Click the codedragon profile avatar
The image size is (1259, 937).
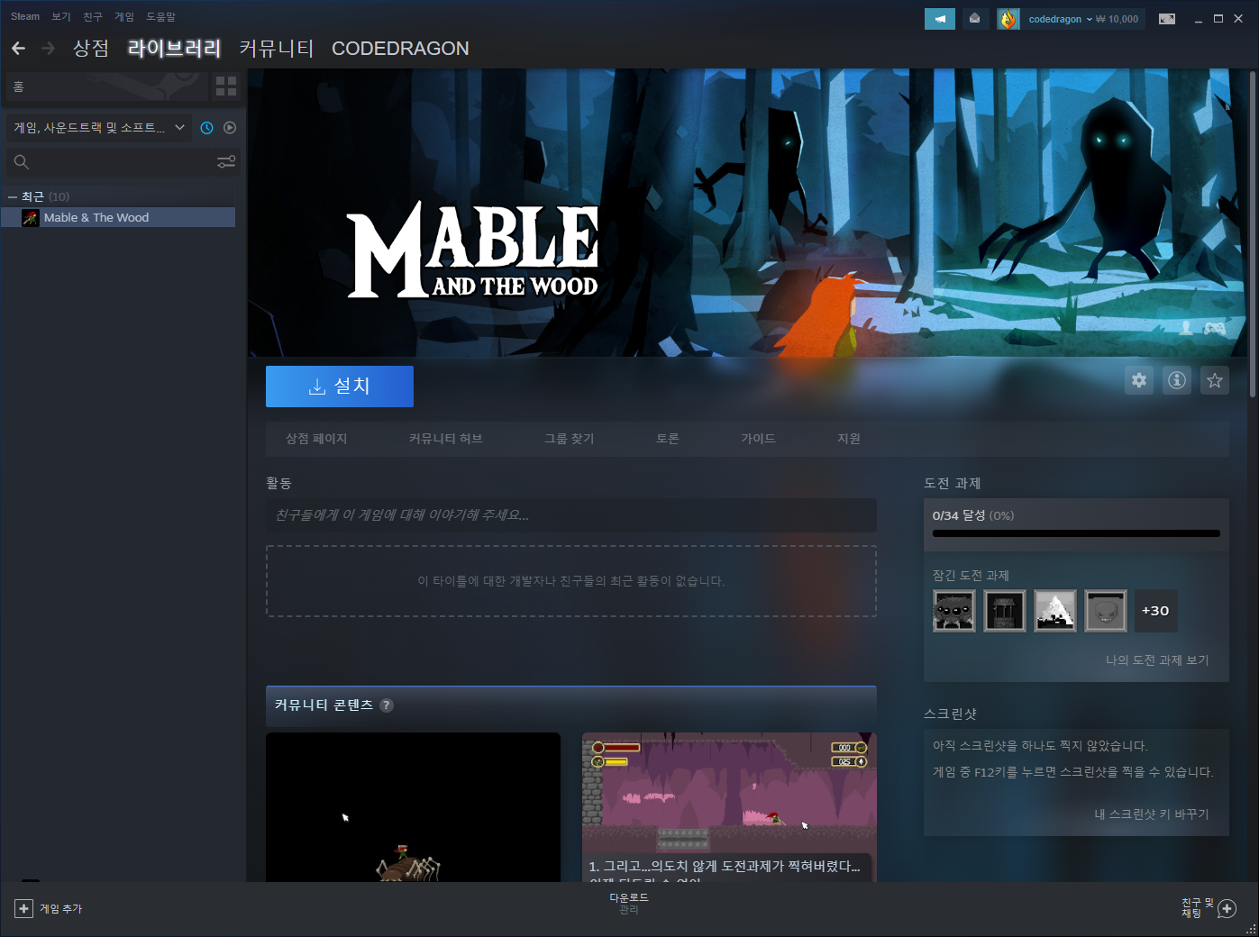tap(1008, 19)
